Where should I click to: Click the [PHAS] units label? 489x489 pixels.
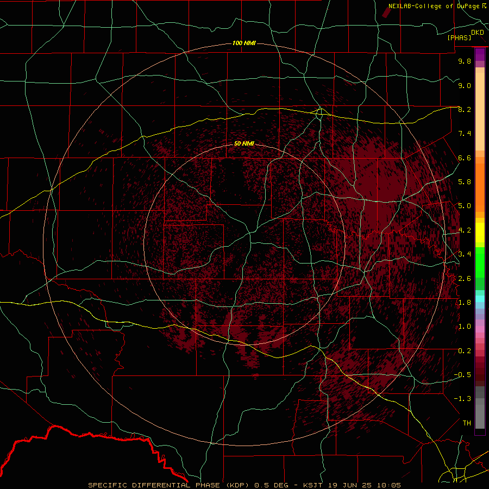(x=459, y=38)
